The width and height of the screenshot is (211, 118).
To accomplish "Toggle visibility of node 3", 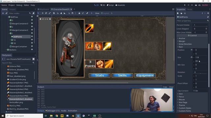I will coord(32,20).
